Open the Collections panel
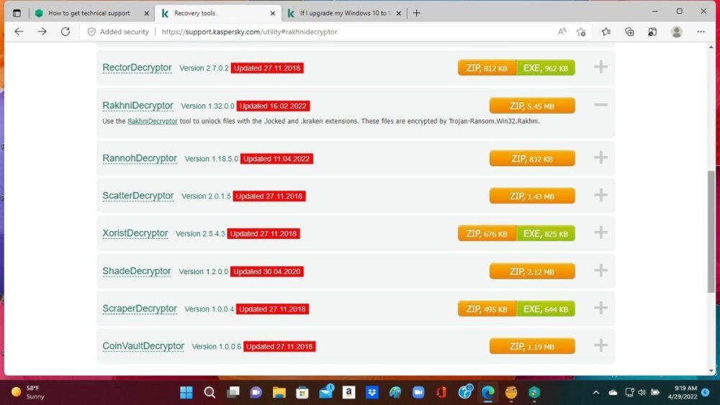The width and height of the screenshot is (720, 405). 629,32
